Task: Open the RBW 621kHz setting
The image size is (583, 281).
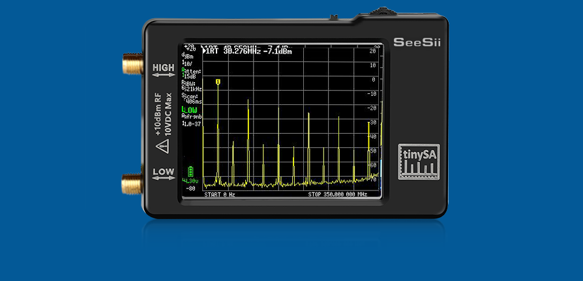Action: pos(192,86)
